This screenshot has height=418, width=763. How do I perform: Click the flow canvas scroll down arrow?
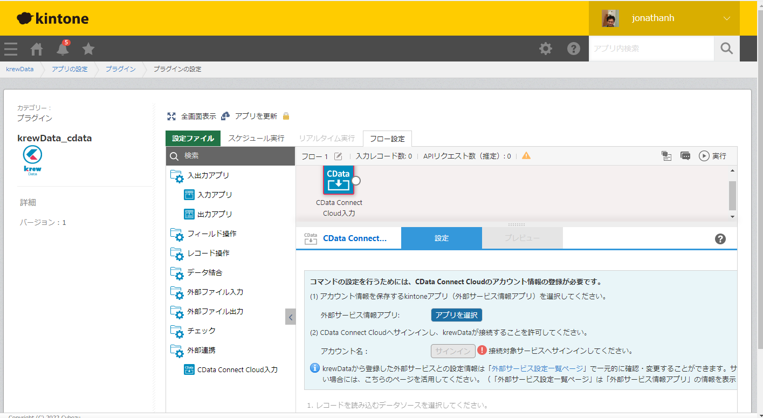732,216
